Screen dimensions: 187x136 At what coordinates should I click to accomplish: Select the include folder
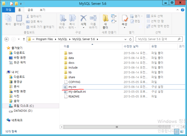click(73, 67)
